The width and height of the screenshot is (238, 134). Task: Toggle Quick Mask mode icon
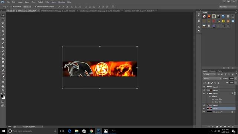3,102
